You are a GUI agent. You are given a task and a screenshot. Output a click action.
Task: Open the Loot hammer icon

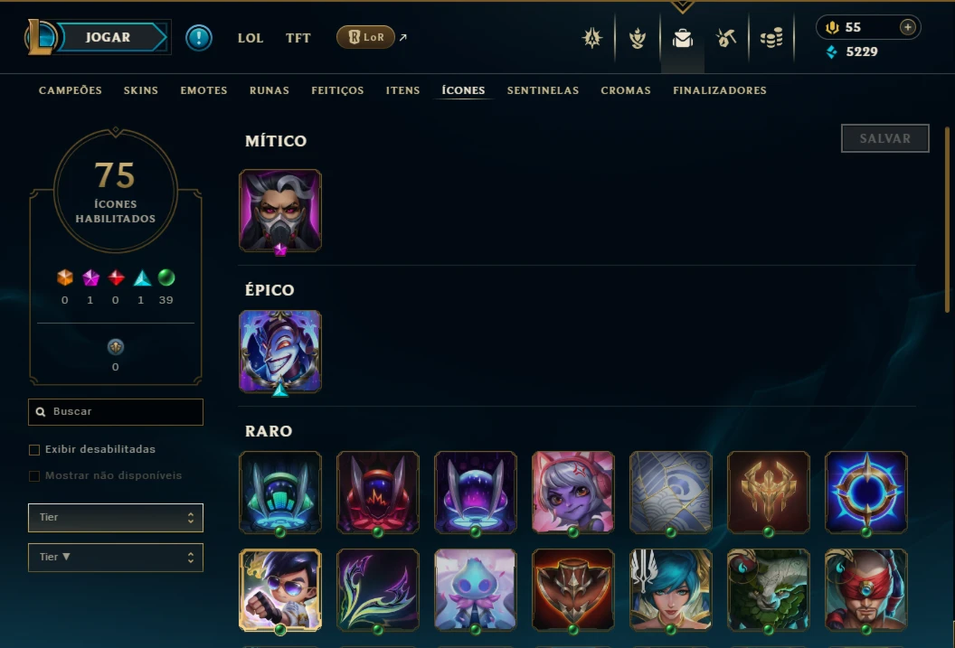tap(726, 38)
